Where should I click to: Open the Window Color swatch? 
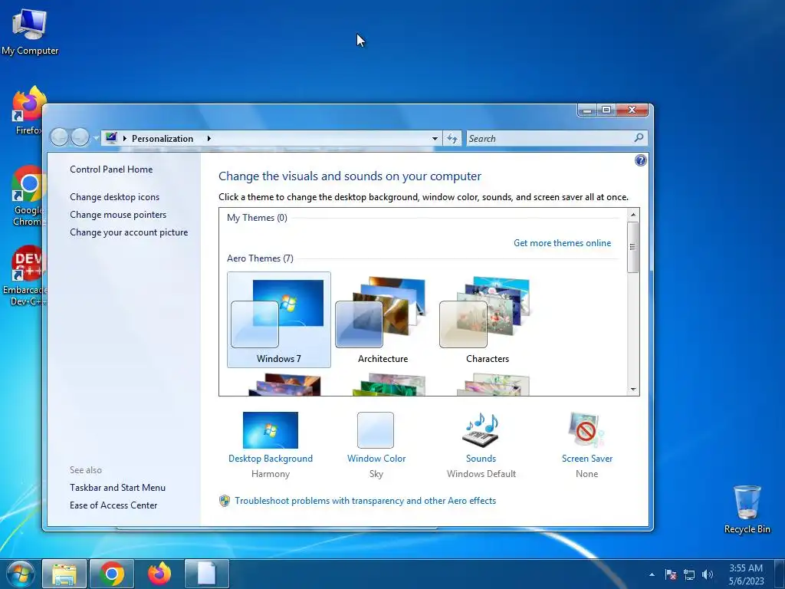(x=376, y=429)
